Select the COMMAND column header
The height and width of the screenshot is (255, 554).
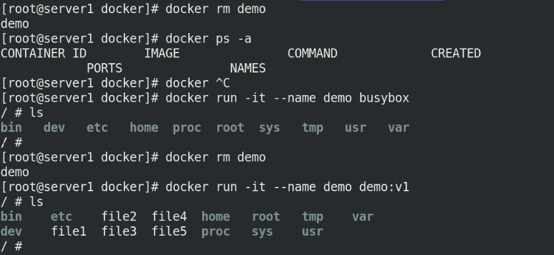(x=312, y=54)
